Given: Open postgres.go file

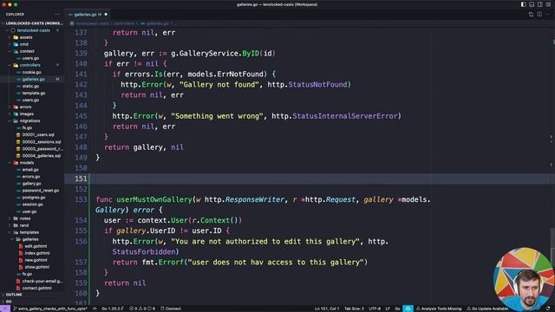Looking at the screenshot, I should 34,198.
